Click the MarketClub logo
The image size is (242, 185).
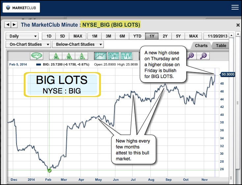[21, 8]
